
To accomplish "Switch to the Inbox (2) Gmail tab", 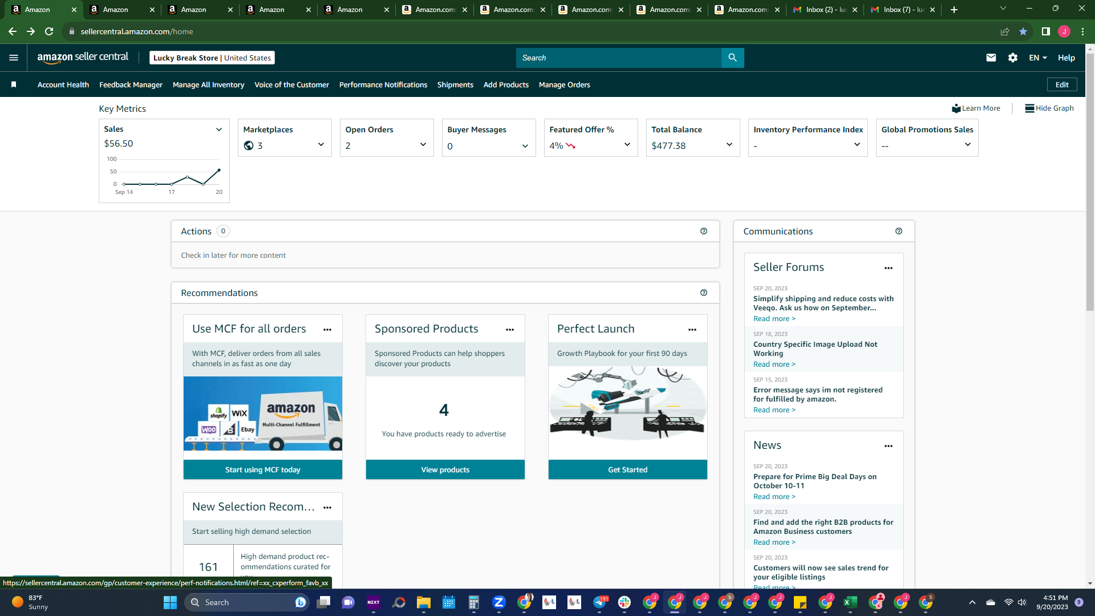I will click(x=826, y=10).
